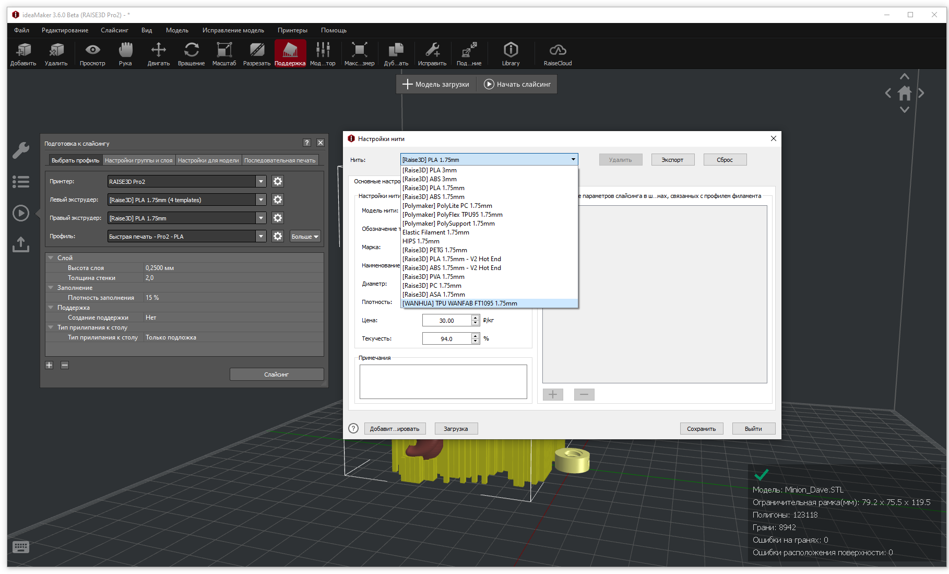949x574 pixels.
Task: Click the Начать слайсинг button
Action: [x=517, y=84]
